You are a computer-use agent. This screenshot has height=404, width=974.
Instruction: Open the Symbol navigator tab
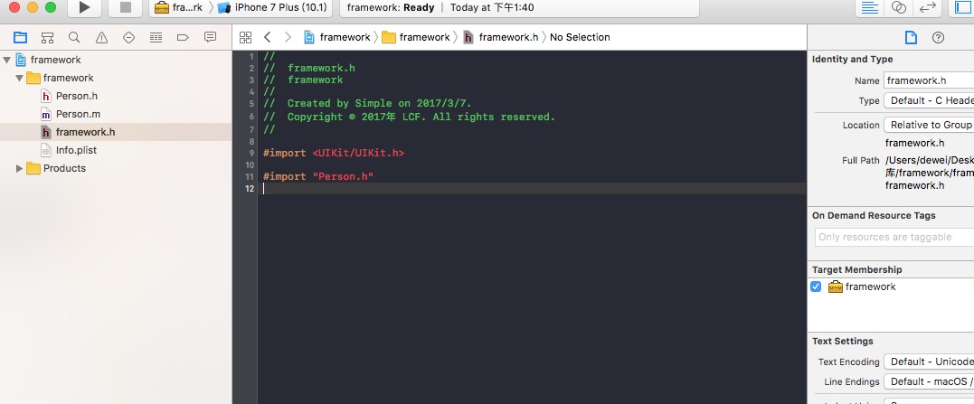click(47, 37)
